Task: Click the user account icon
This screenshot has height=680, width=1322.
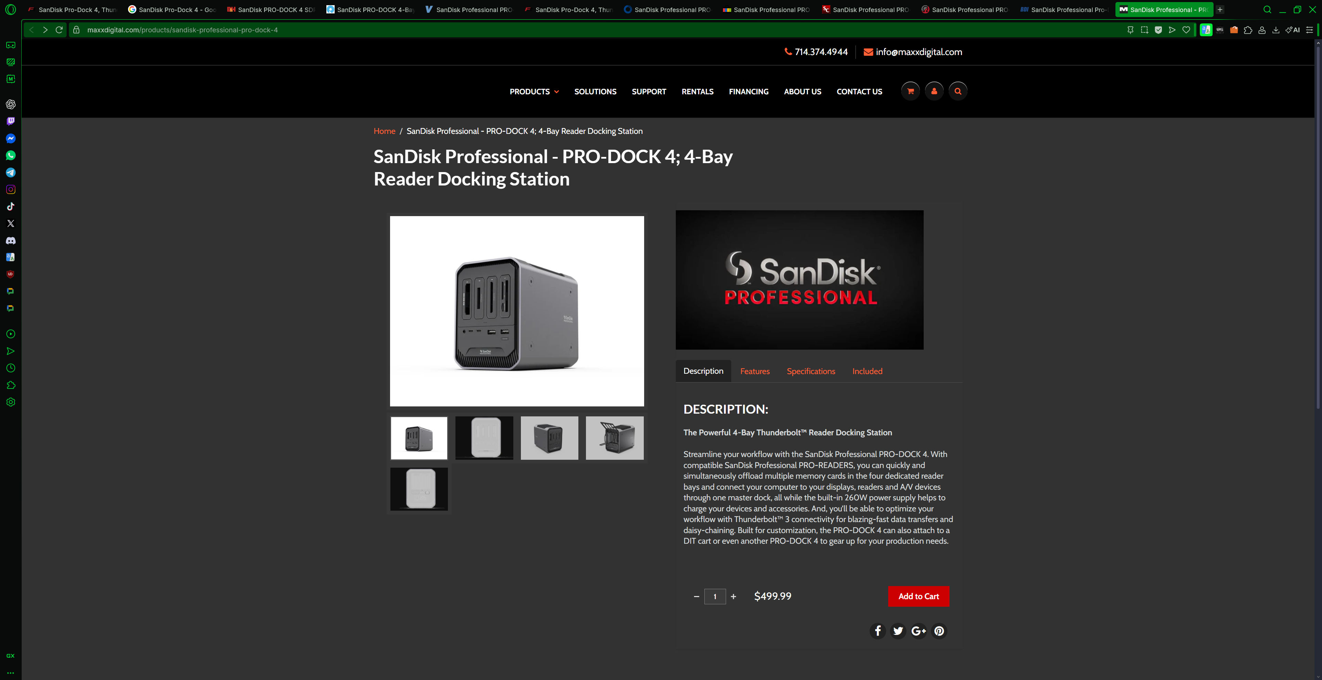Action: 934,91
